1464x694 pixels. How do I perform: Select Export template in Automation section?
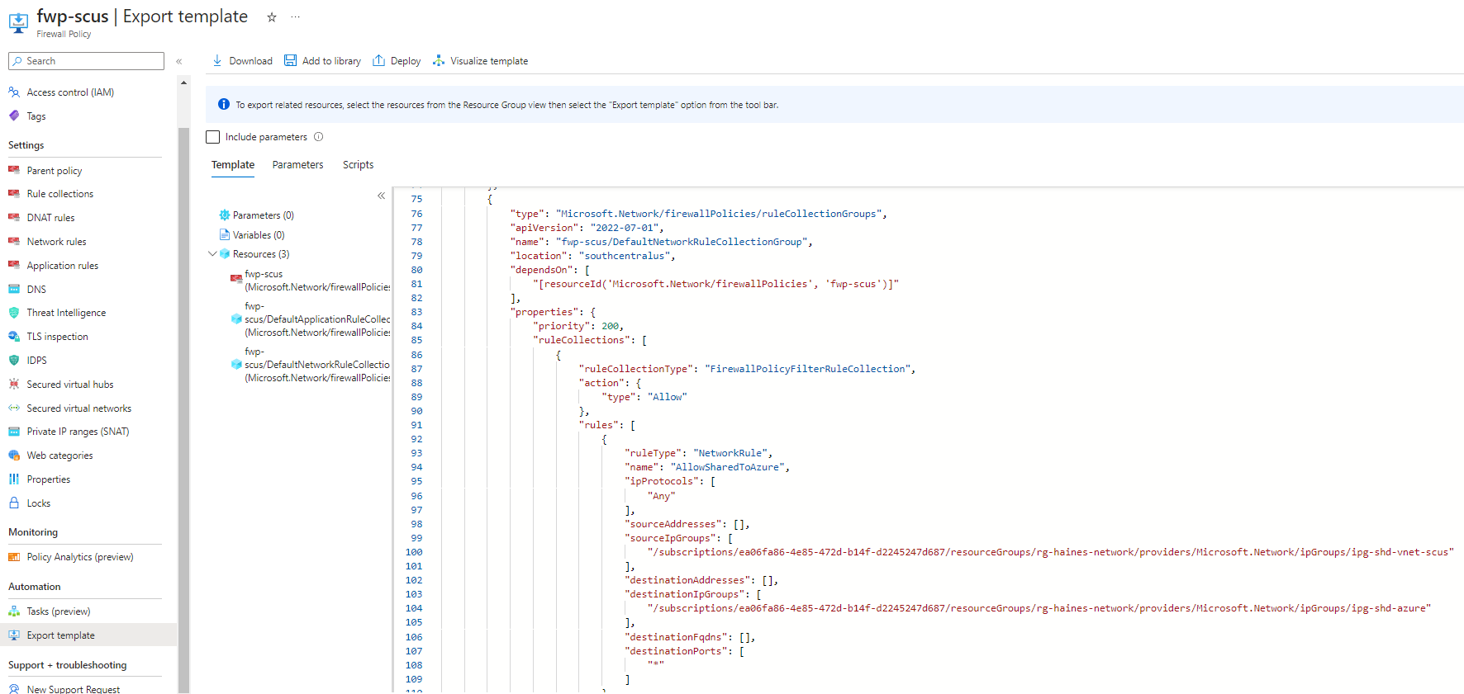coord(88,635)
